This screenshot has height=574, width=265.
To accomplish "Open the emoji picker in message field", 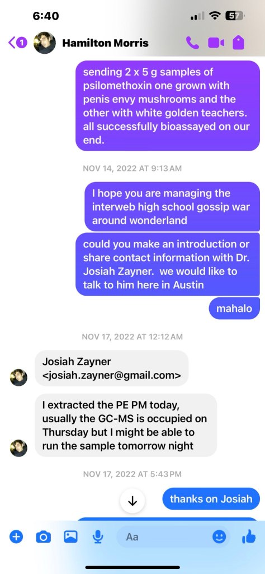I will [219, 537].
